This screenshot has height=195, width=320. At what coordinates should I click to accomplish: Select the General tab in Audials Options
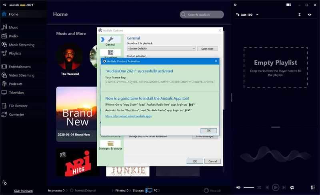pos(110,41)
